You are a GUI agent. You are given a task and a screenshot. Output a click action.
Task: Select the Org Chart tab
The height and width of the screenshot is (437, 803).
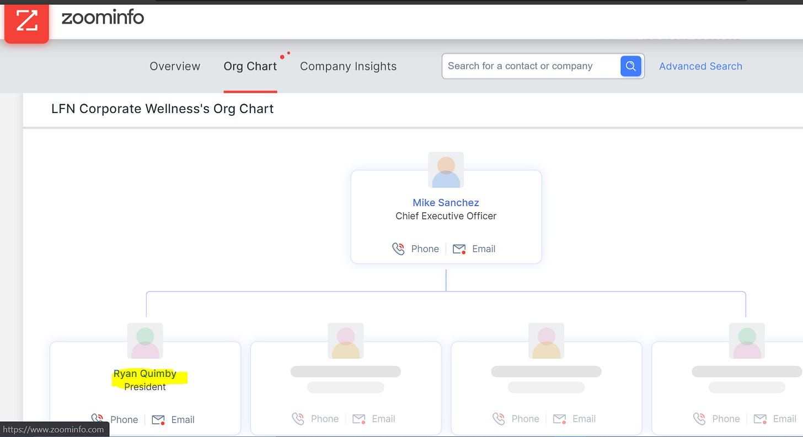(250, 66)
